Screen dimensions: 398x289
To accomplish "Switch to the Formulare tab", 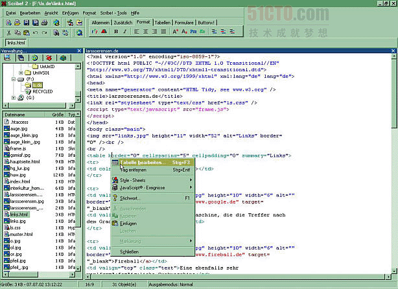I will pyautogui.click(x=184, y=23).
